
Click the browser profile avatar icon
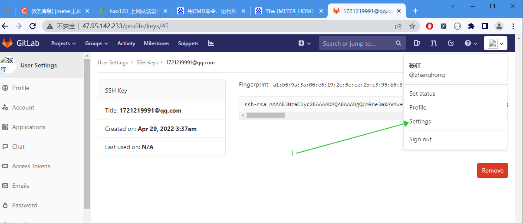[499, 26]
